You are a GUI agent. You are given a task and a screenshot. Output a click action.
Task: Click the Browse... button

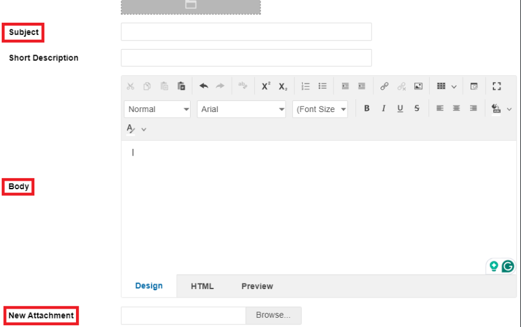[x=273, y=315]
